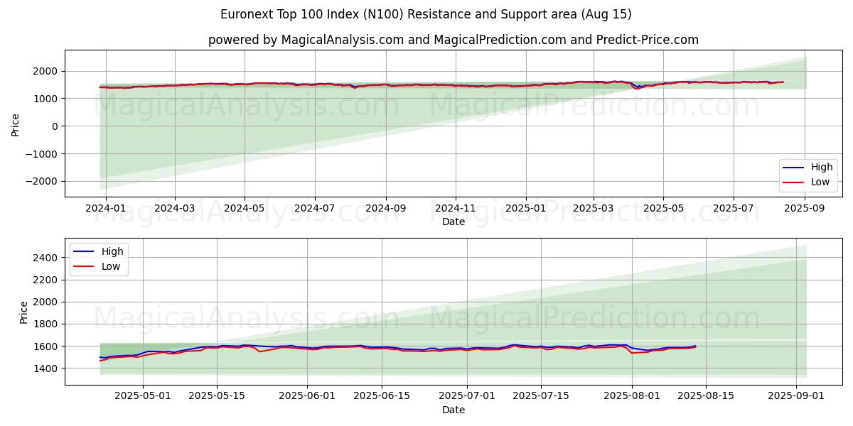Click the top chart x-axis label '2025-01'
This screenshot has width=853, height=426.
coord(526,209)
